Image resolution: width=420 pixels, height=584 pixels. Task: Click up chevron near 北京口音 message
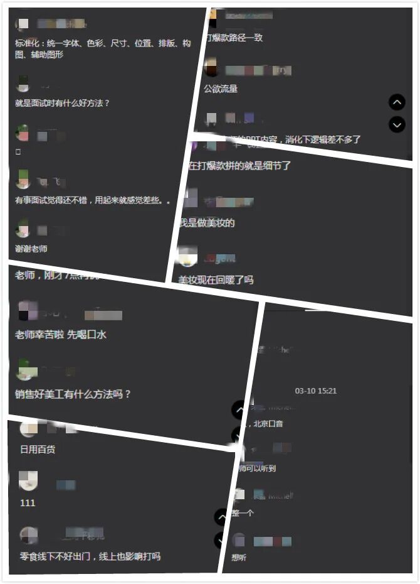pyautogui.click(x=238, y=410)
